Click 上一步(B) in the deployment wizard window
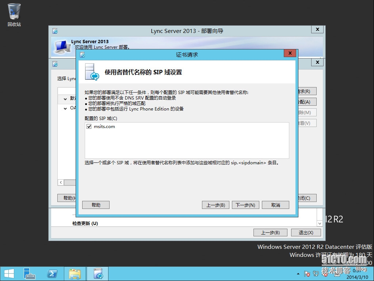 (270, 232)
